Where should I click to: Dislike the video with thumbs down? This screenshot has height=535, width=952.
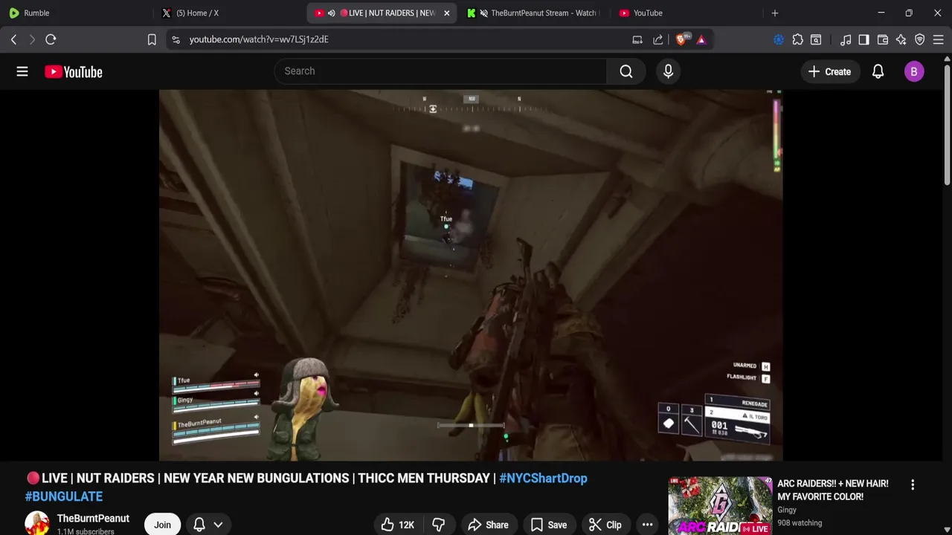[439, 525]
